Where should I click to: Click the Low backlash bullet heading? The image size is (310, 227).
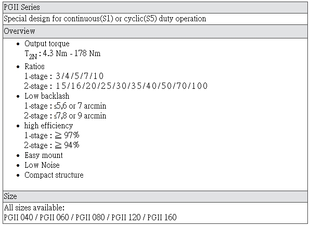(47, 96)
